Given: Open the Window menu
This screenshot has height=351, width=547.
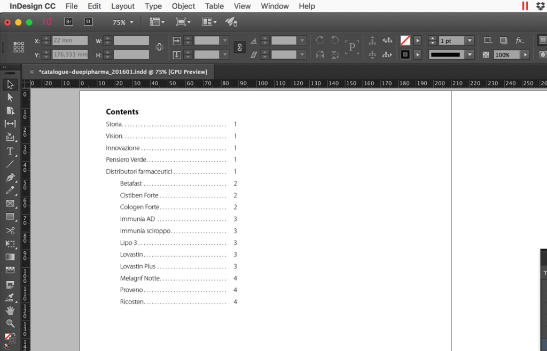Looking at the screenshot, I should 275,6.
